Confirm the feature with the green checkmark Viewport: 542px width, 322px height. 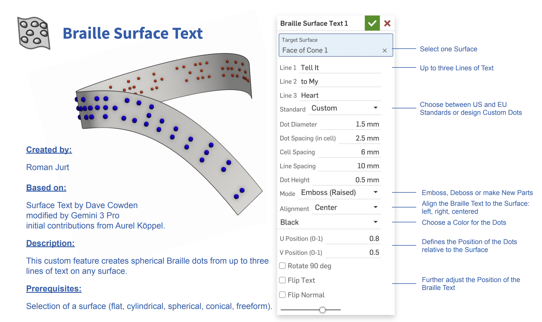point(372,23)
